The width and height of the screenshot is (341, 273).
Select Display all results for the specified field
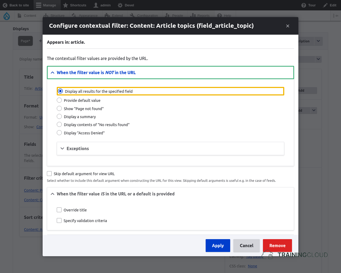point(60,91)
